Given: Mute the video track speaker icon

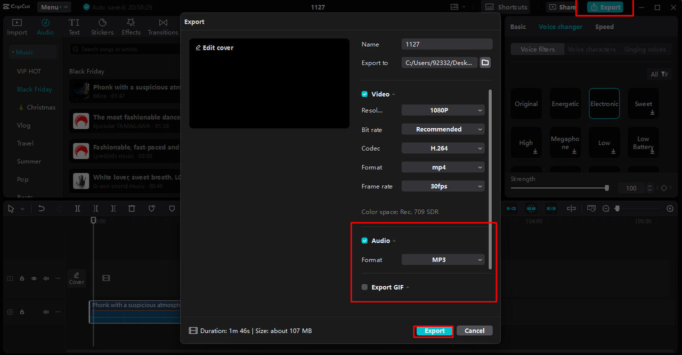Looking at the screenshot, I should [46, 278].
